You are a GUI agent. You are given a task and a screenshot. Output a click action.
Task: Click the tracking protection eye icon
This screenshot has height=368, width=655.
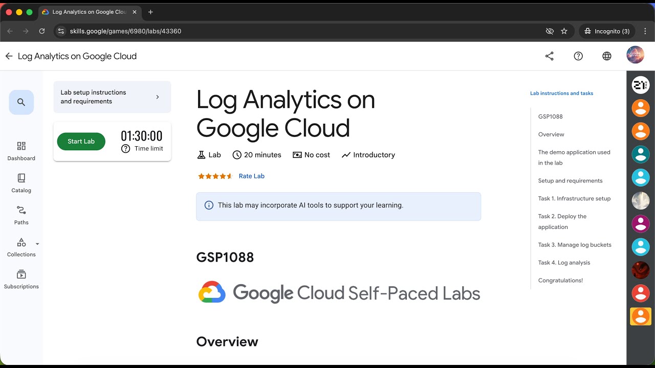point(550,31)
